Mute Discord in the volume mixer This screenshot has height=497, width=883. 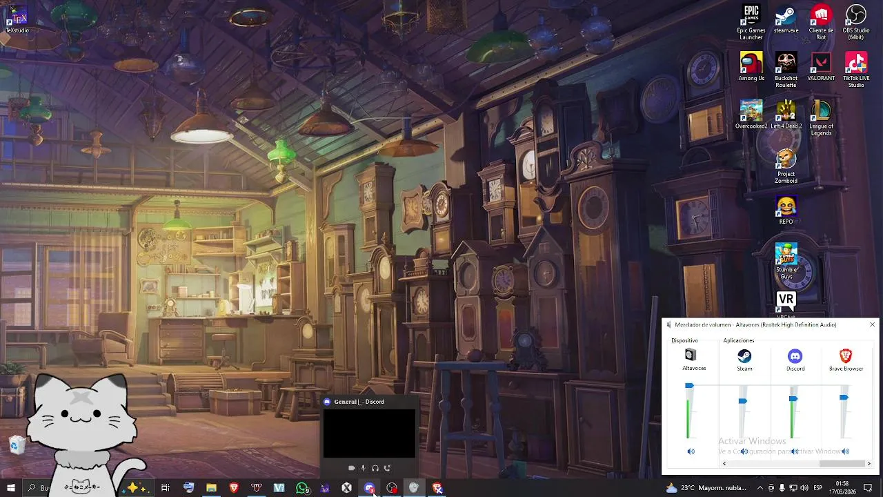tap(794, 451)
